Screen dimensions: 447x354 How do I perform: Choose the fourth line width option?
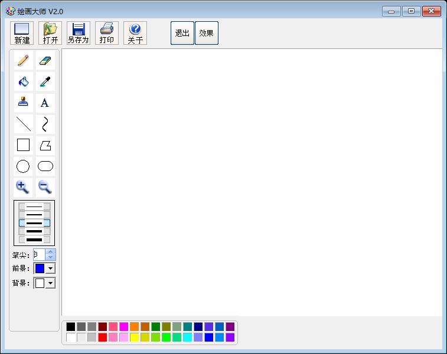pos(34,231)
